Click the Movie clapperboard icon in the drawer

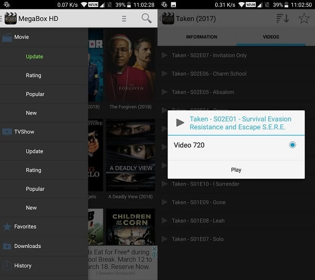pyautogui.click(x=7, y=37)
